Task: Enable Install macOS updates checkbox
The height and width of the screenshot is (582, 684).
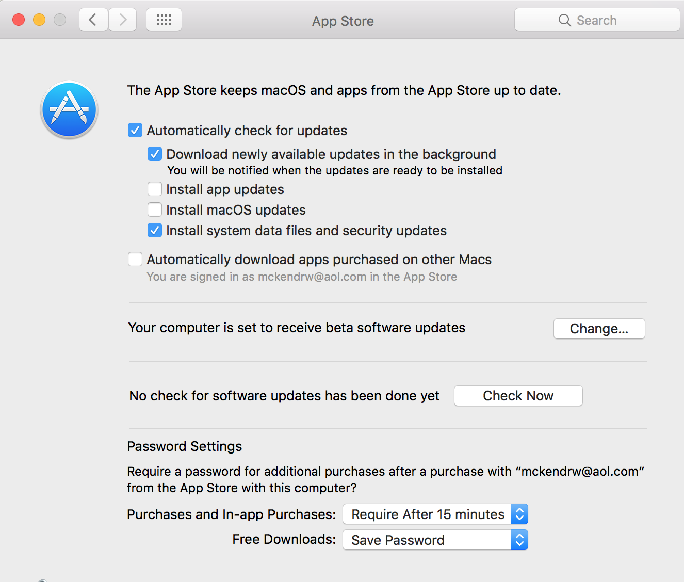Action: [155, 209]
